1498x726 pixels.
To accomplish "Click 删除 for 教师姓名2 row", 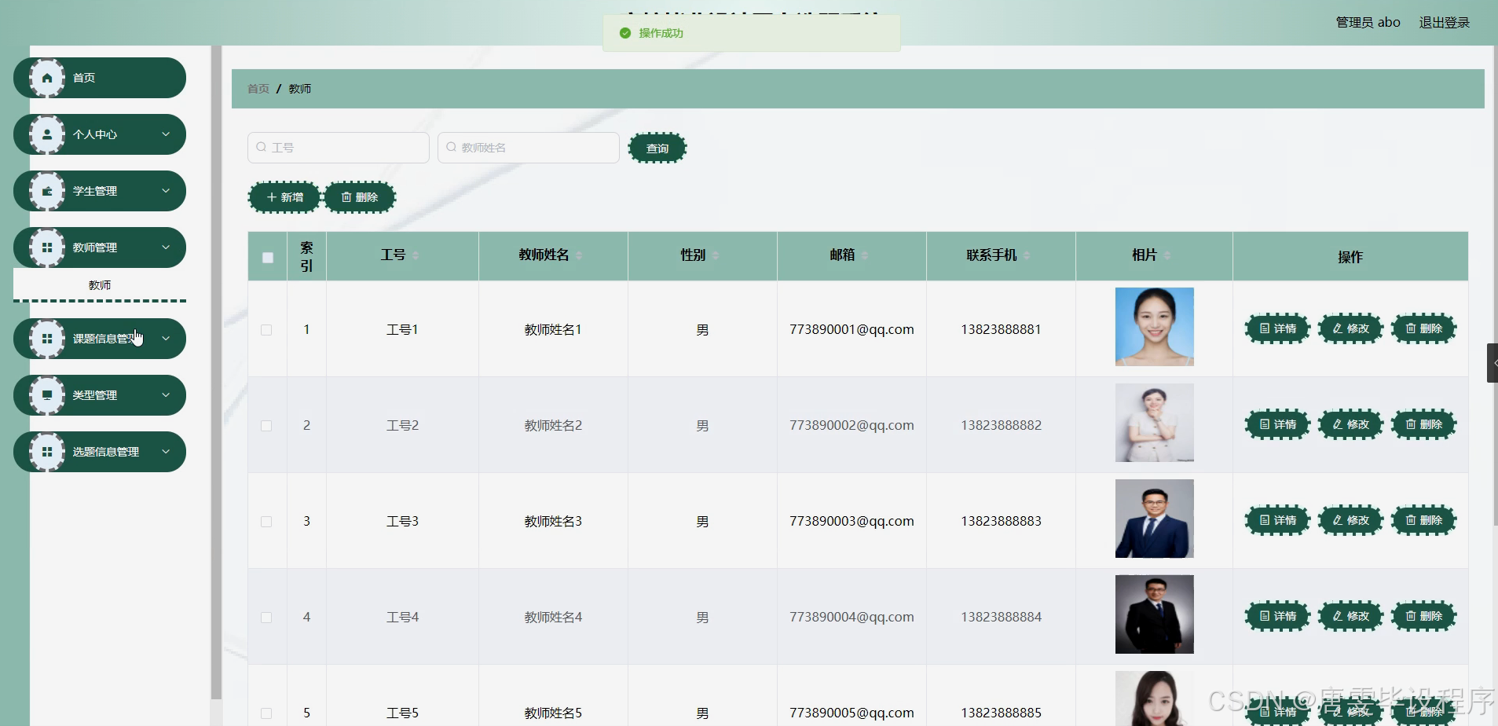I will click(1424, 424).
